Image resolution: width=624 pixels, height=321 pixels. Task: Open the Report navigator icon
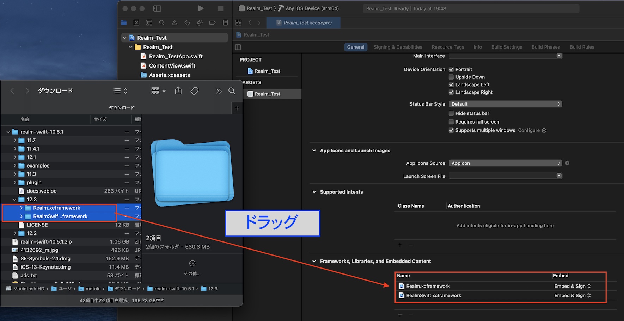point(225,23)
